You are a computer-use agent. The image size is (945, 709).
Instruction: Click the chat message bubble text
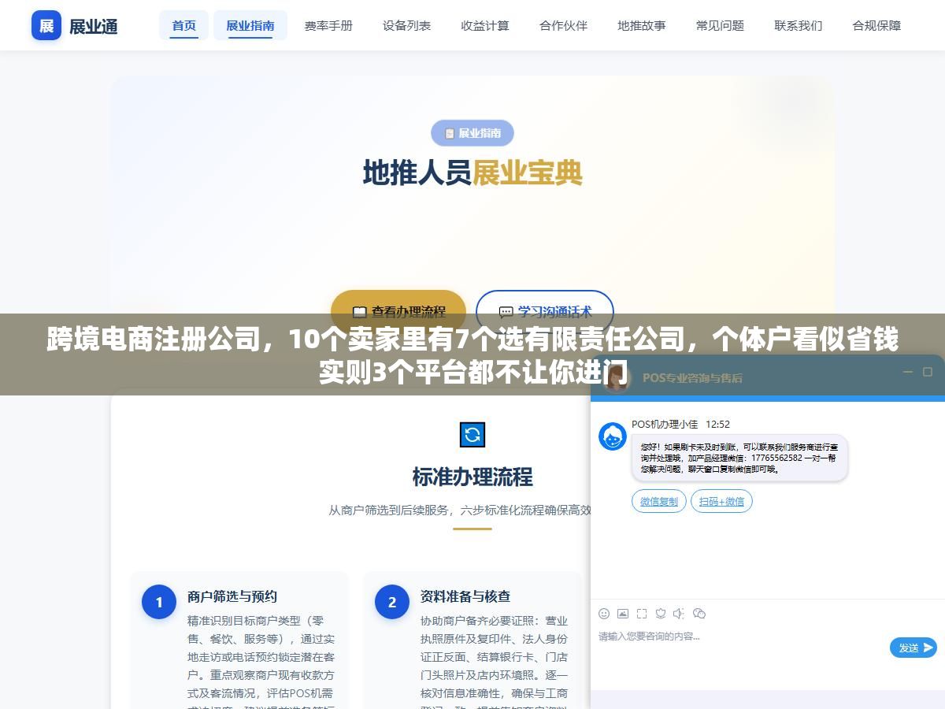point(739,458)
